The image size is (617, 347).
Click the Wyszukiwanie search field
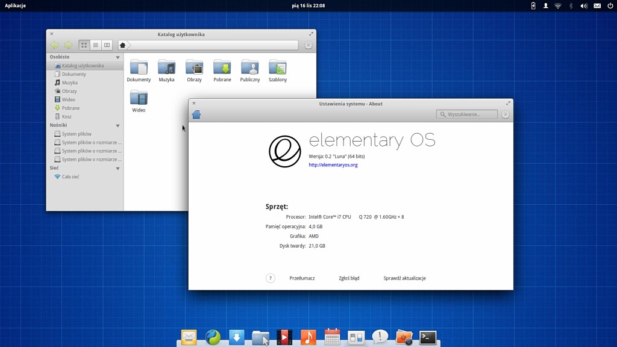coord(467,114)
